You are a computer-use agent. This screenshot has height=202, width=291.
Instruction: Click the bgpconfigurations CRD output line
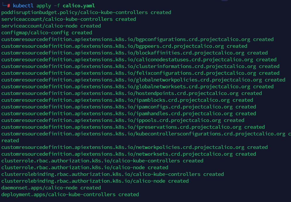(x=137, y=39)
